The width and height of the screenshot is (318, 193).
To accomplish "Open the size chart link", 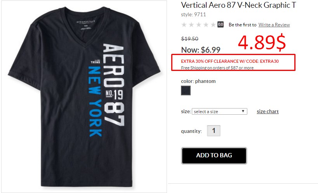I will (x=268, y=111).
